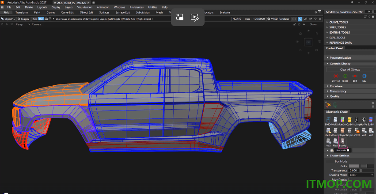Click the Clear All Objects button

[x=350, y=69]
